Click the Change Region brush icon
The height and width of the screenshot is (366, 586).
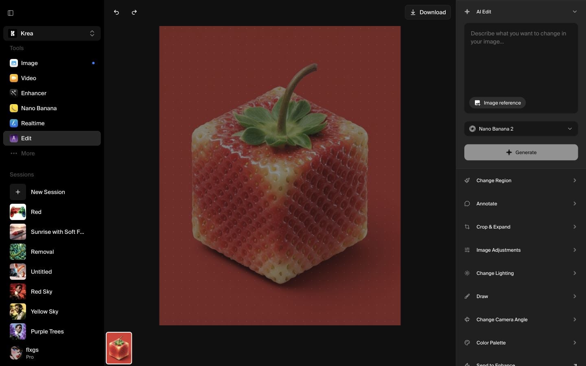click(x=467, y=181)
